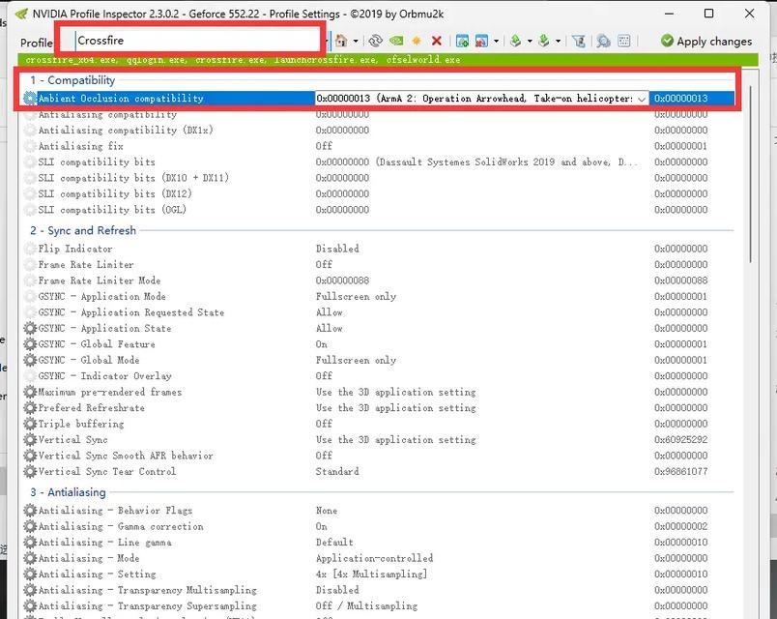The image size is (777, 619).
Task: Click the 'Disabled' value of Flip Indicator
Action: tap(337, 249)
